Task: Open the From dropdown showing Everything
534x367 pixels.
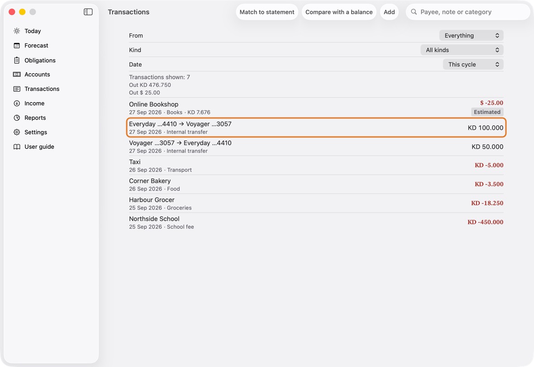Action: [472, 35]
